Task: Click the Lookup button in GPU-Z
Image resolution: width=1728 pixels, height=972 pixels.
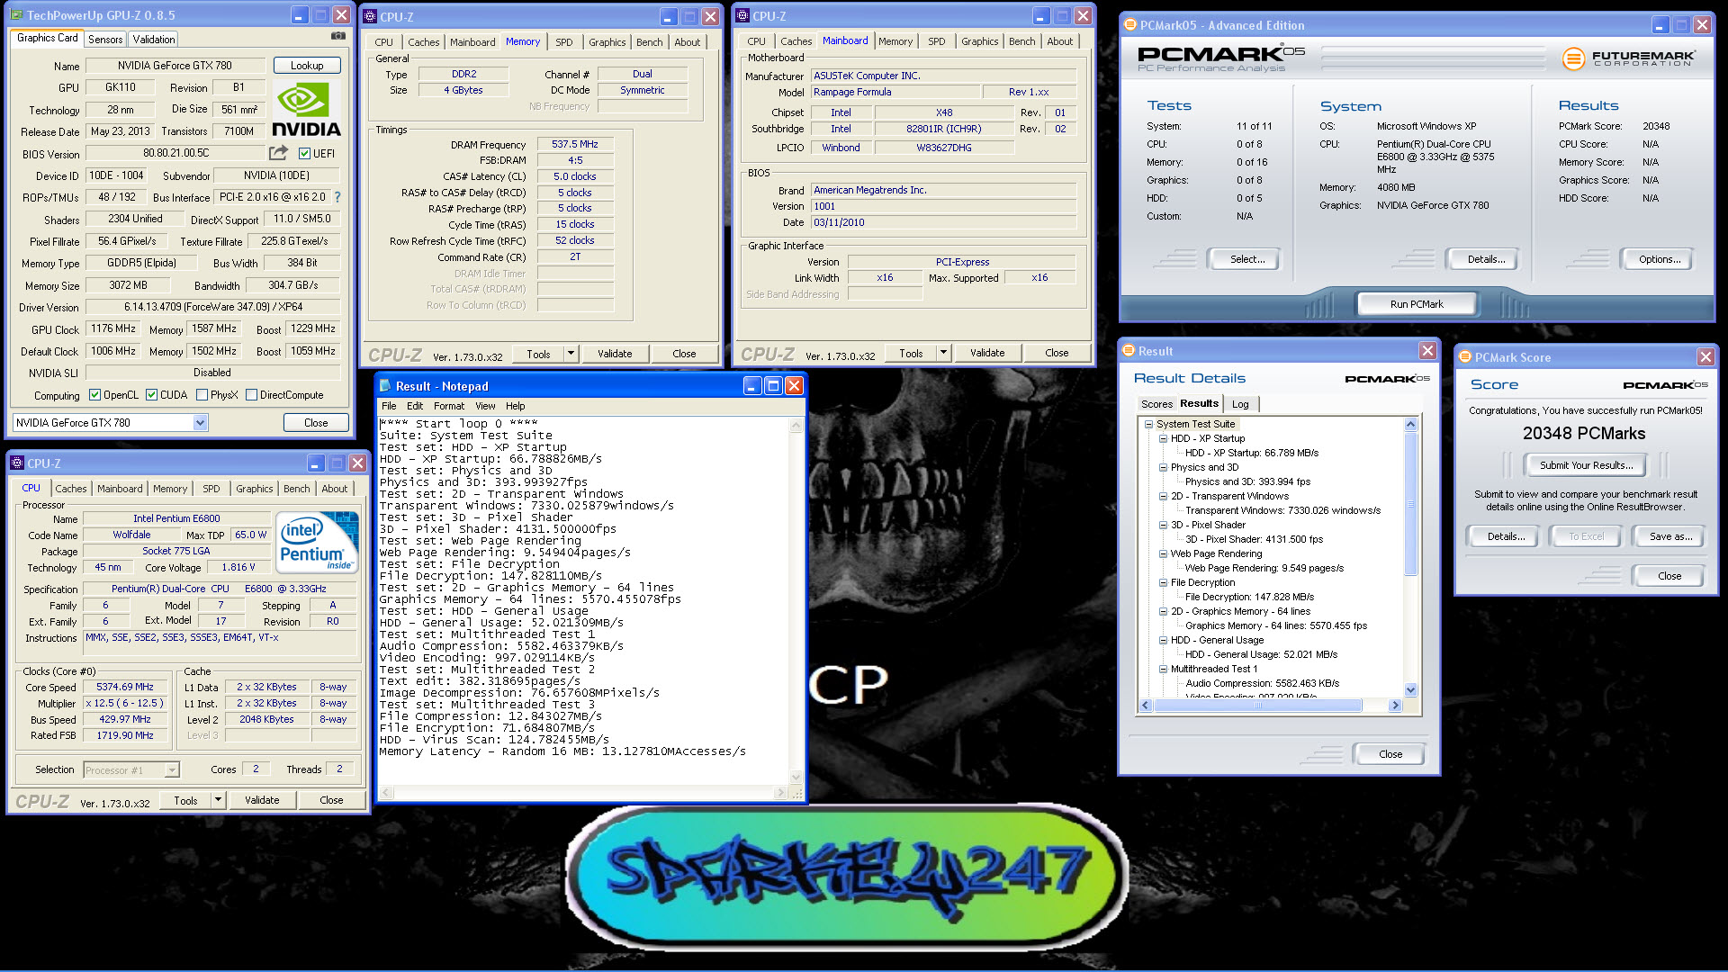Action: [x=306, y=66]
